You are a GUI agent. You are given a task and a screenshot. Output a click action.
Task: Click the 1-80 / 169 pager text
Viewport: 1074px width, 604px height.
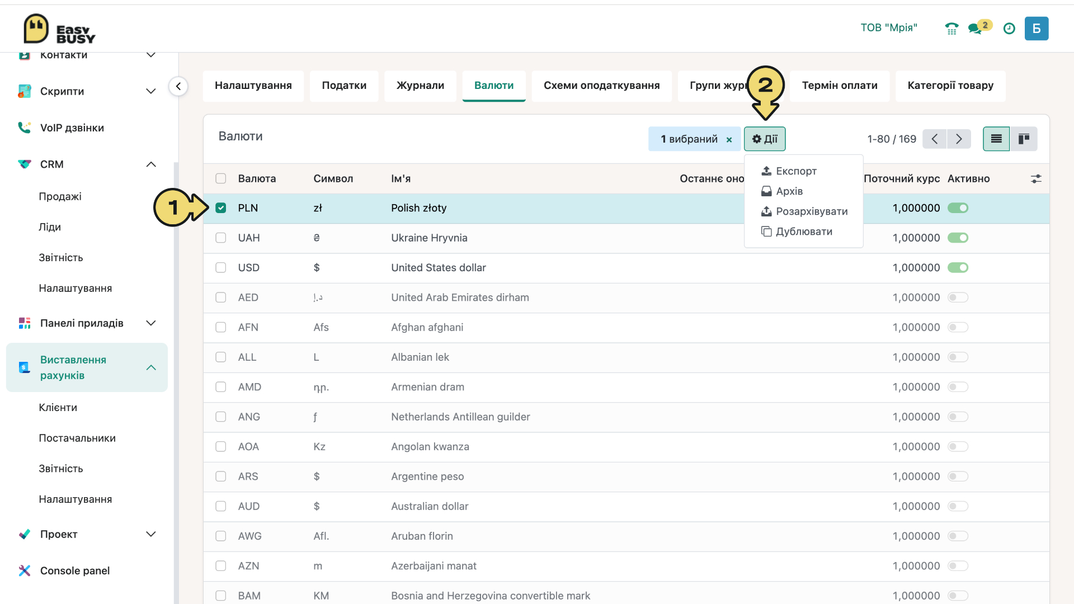click(892, 139)
